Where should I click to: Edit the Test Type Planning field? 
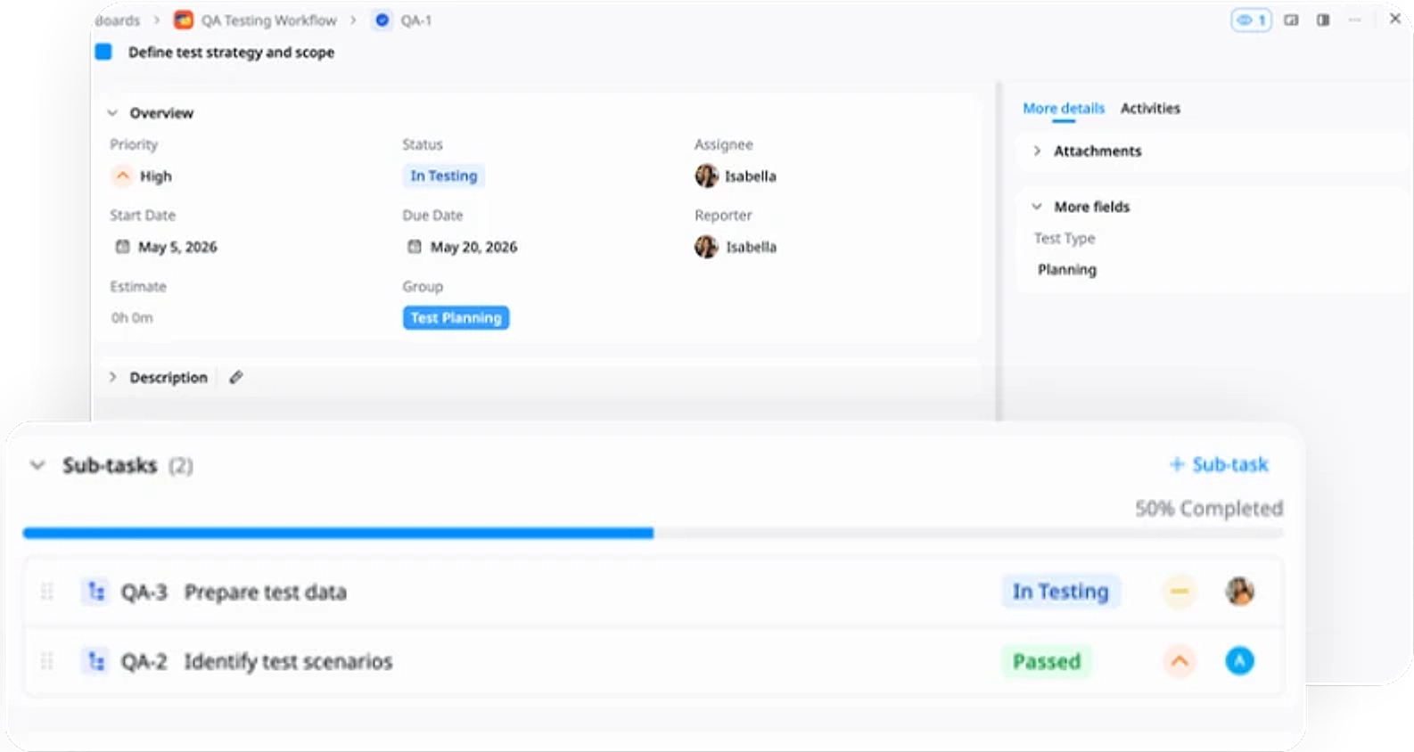click(x=1067, y=269)
